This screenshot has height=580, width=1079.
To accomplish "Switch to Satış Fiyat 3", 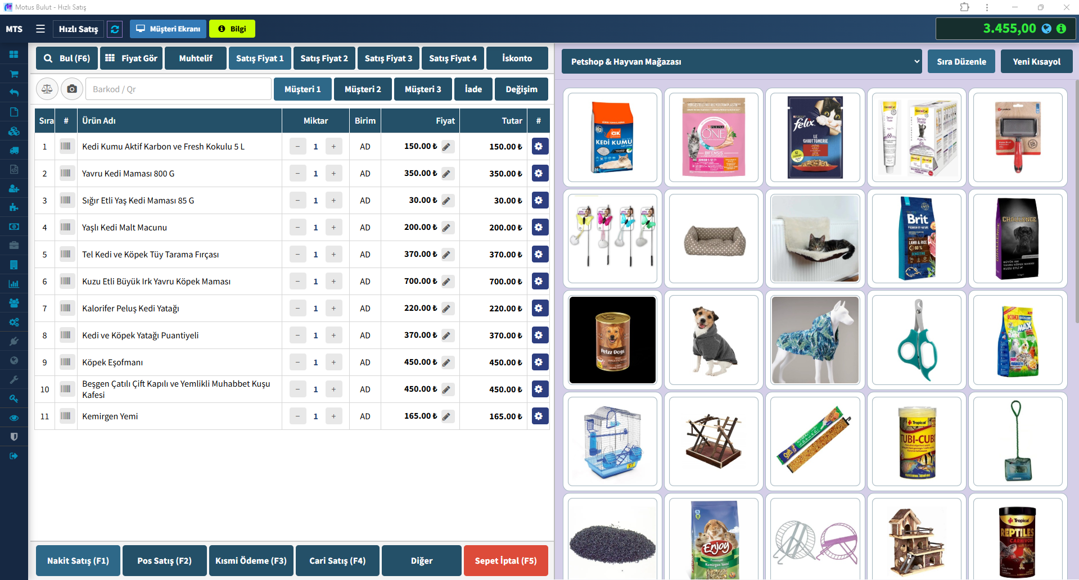I will point(388,58).
